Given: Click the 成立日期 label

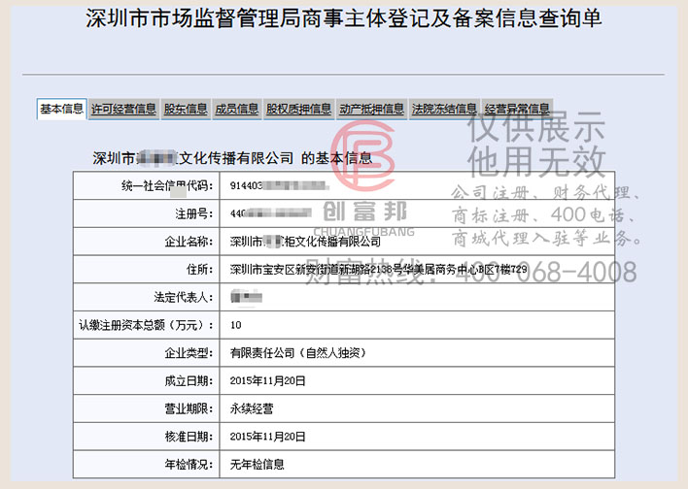Looking at the screenshot, I should (x=189, y=380).
